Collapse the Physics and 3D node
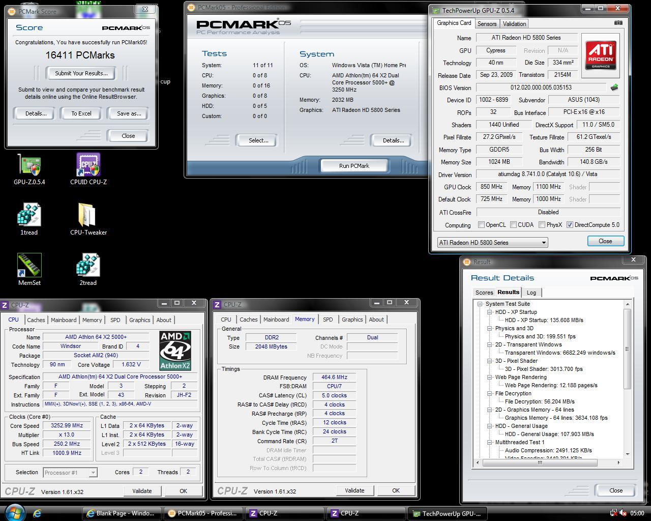This screenshot has height=521, width=651. [x=490, y=328]
